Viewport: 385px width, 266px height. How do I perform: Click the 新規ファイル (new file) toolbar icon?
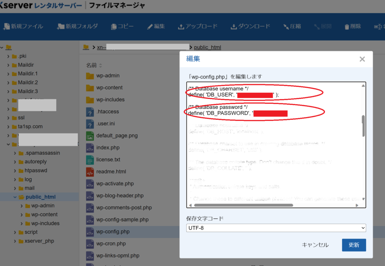6,27
